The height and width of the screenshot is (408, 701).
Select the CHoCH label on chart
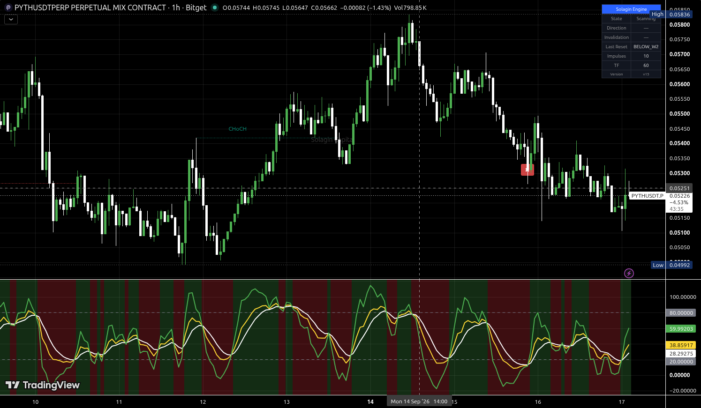237,129
